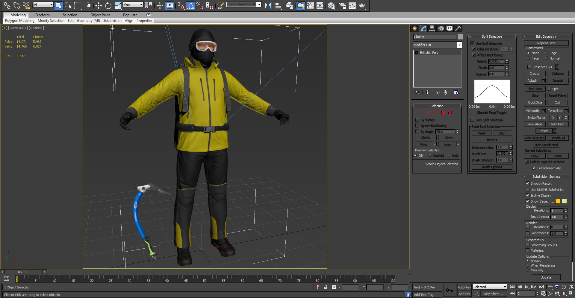Switch to the Hierarchy panel icon
575x298 pixels.
point(432,28)
